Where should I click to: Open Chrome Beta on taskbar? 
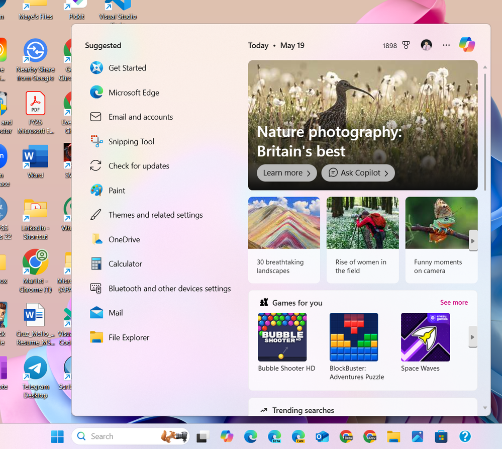point(346,436)
